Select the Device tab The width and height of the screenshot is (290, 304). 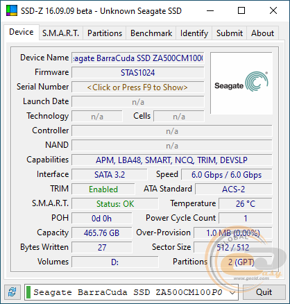22,32
